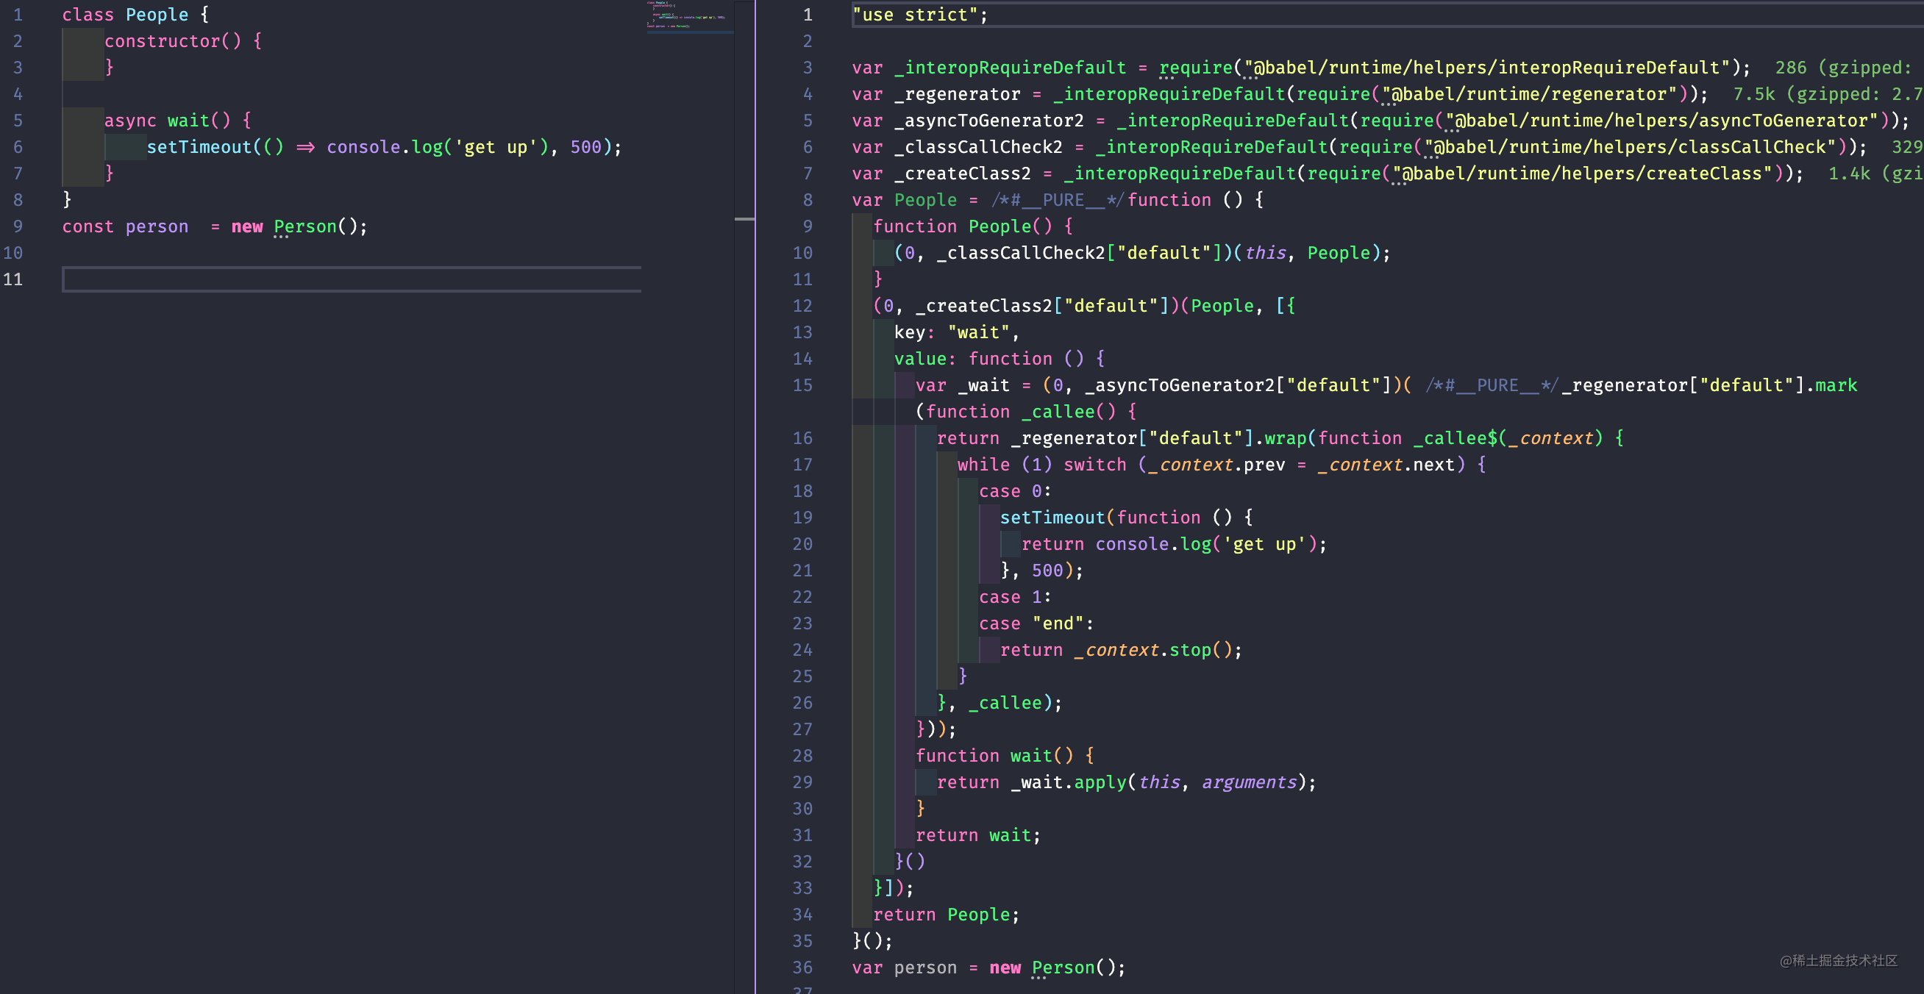Click the 'get up' string on left line 6
The width and height of the screenshot is (1924, 994).
pyautogui.click(x=496, y=147)
